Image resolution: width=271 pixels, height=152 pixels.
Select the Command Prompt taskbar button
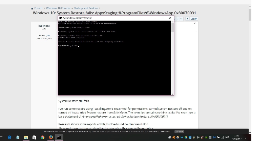(59, 137)
